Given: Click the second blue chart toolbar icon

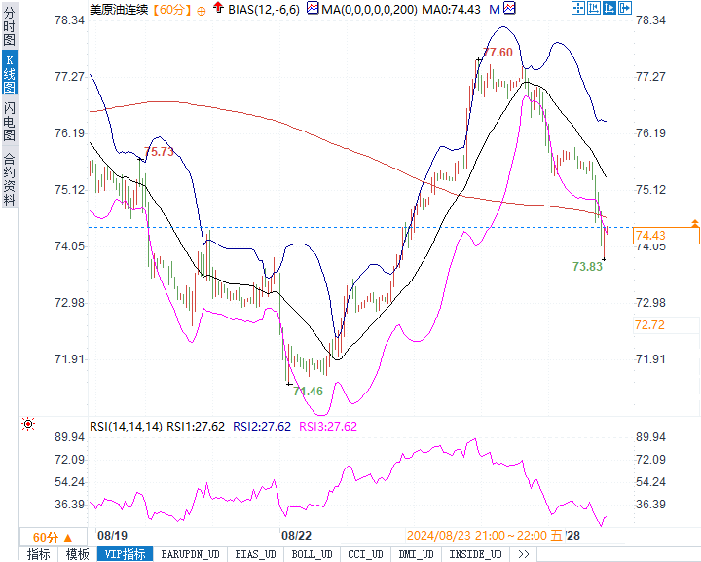Looking at the screenshot, I should 594,8.
